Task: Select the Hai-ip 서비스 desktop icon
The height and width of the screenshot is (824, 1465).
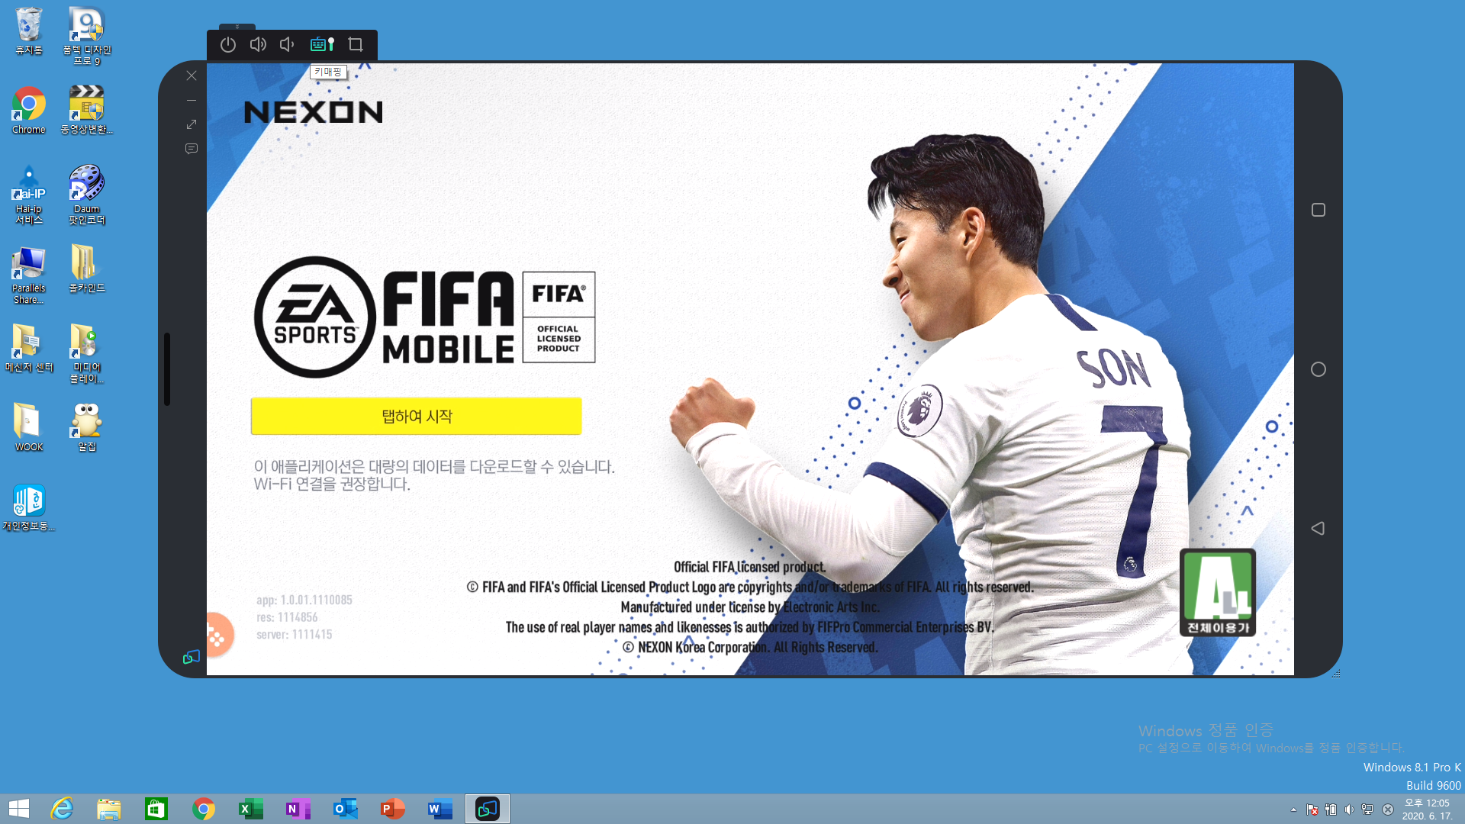Action: click(29, 195)
